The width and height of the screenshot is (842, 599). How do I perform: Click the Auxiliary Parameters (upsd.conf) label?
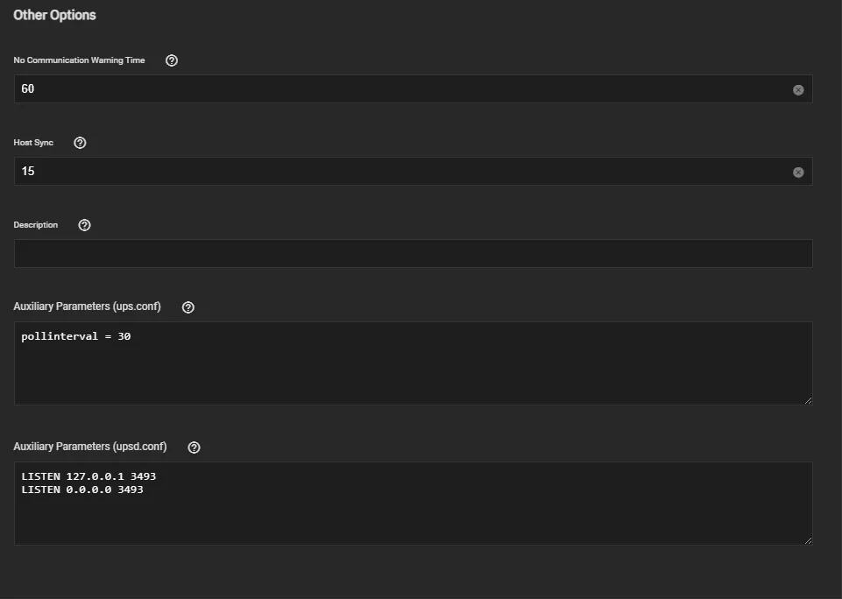(89, 447)
